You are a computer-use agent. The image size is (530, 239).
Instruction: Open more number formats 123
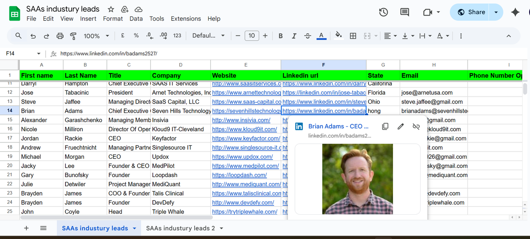pos(177,36)
